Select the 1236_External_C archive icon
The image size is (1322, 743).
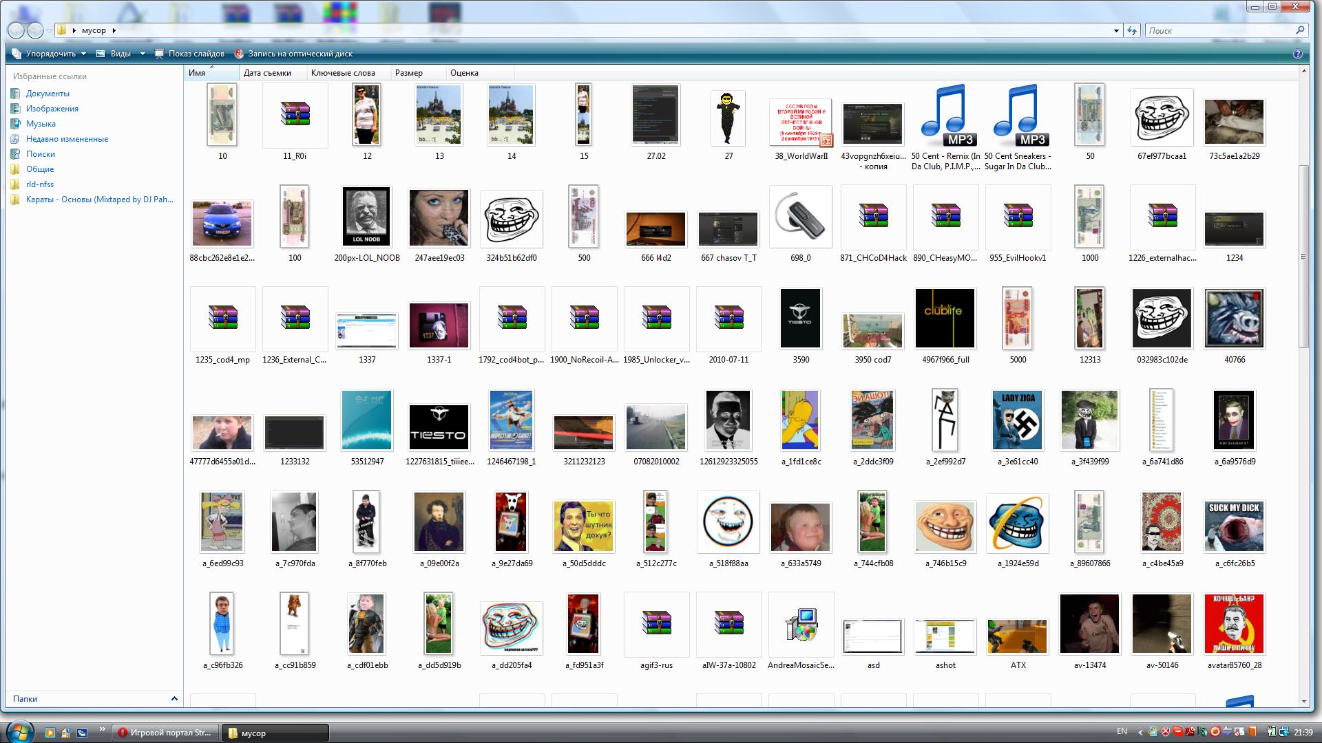click(295, 318)
